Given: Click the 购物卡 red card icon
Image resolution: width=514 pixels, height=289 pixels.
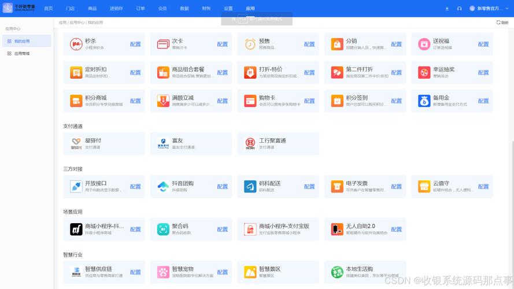Looking at the screenshot, I should pos(250,101).
